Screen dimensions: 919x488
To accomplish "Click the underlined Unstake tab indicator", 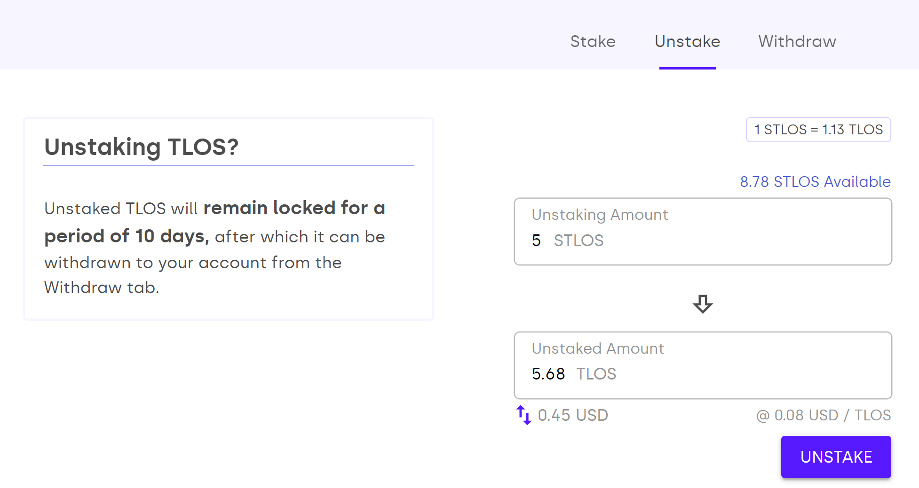I will (687, 69).
